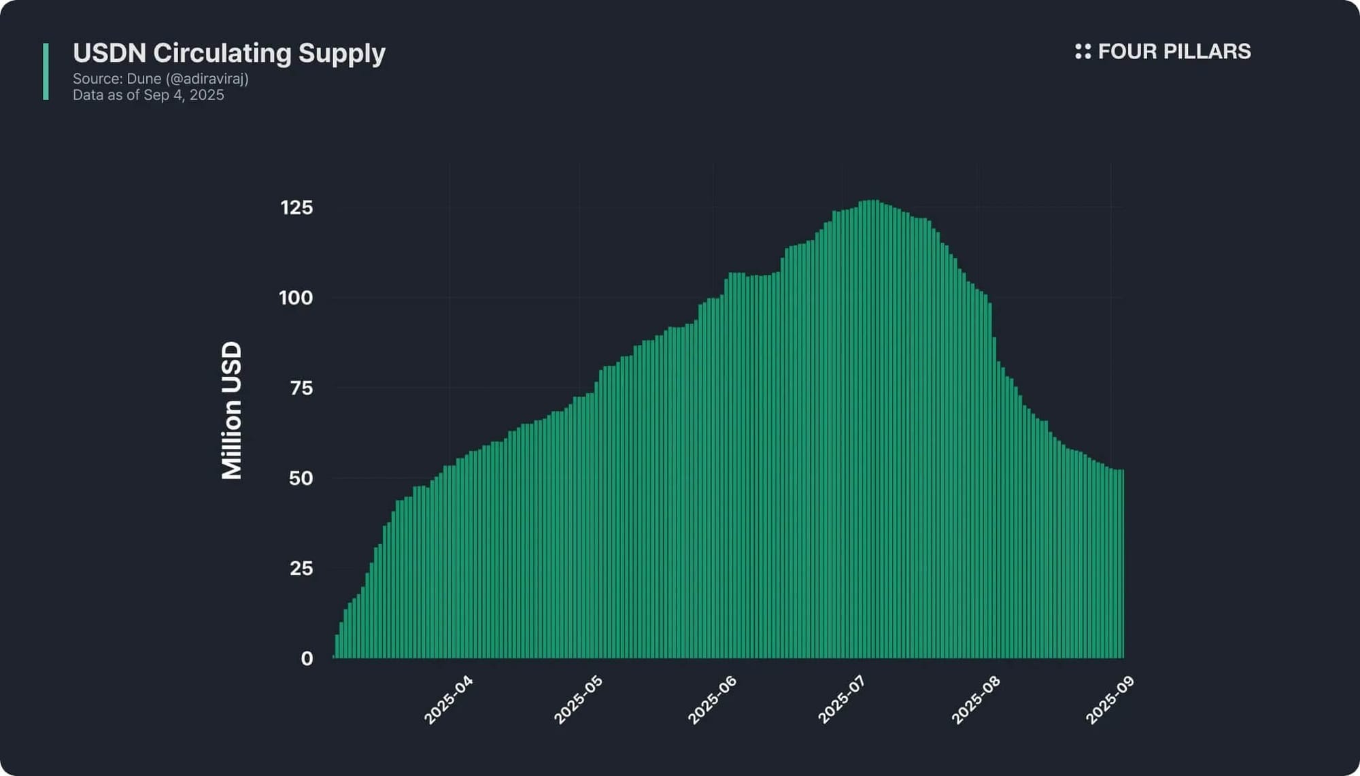Viewport: 1360px width, 776px height.
Task: Click the 2025-05 x-axis label
Action: click(x=578, y=700)
